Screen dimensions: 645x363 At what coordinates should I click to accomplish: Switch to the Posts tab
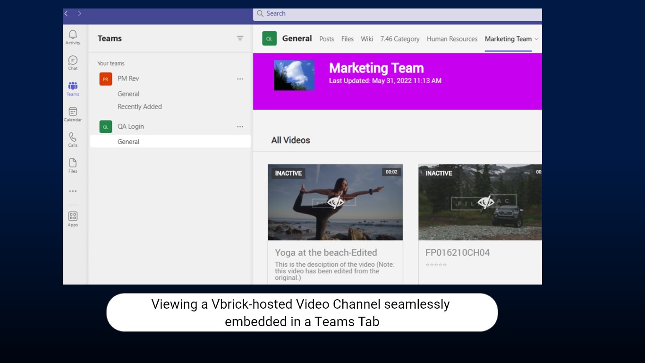click(327, 39)
